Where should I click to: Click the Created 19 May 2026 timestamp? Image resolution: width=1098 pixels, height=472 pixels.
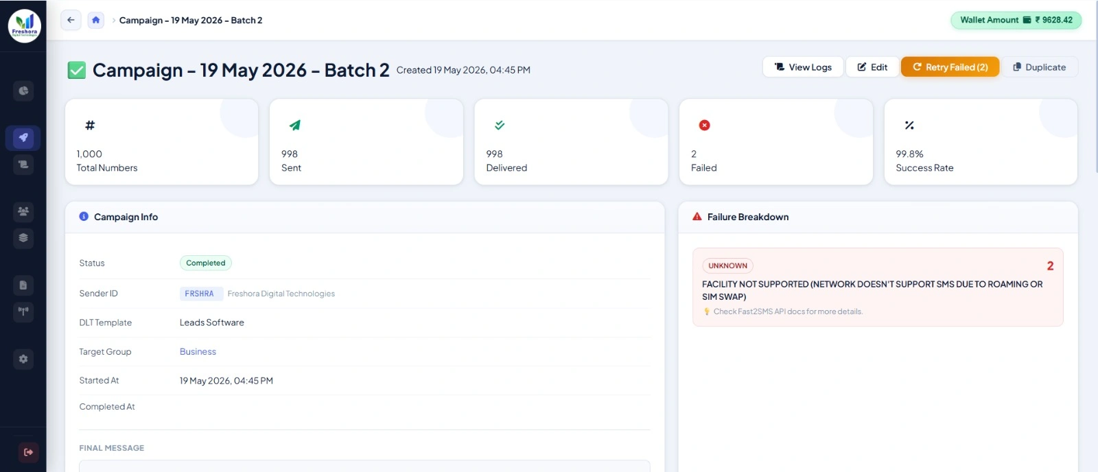[463, 70]
